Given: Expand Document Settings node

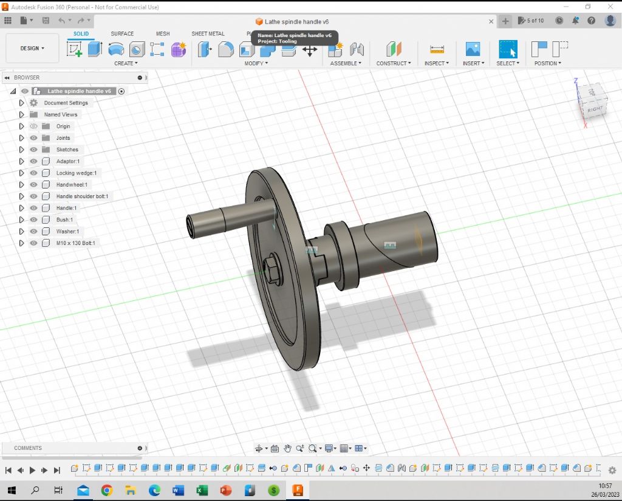Looking at the screenshot, I should (x=21, y=103).
